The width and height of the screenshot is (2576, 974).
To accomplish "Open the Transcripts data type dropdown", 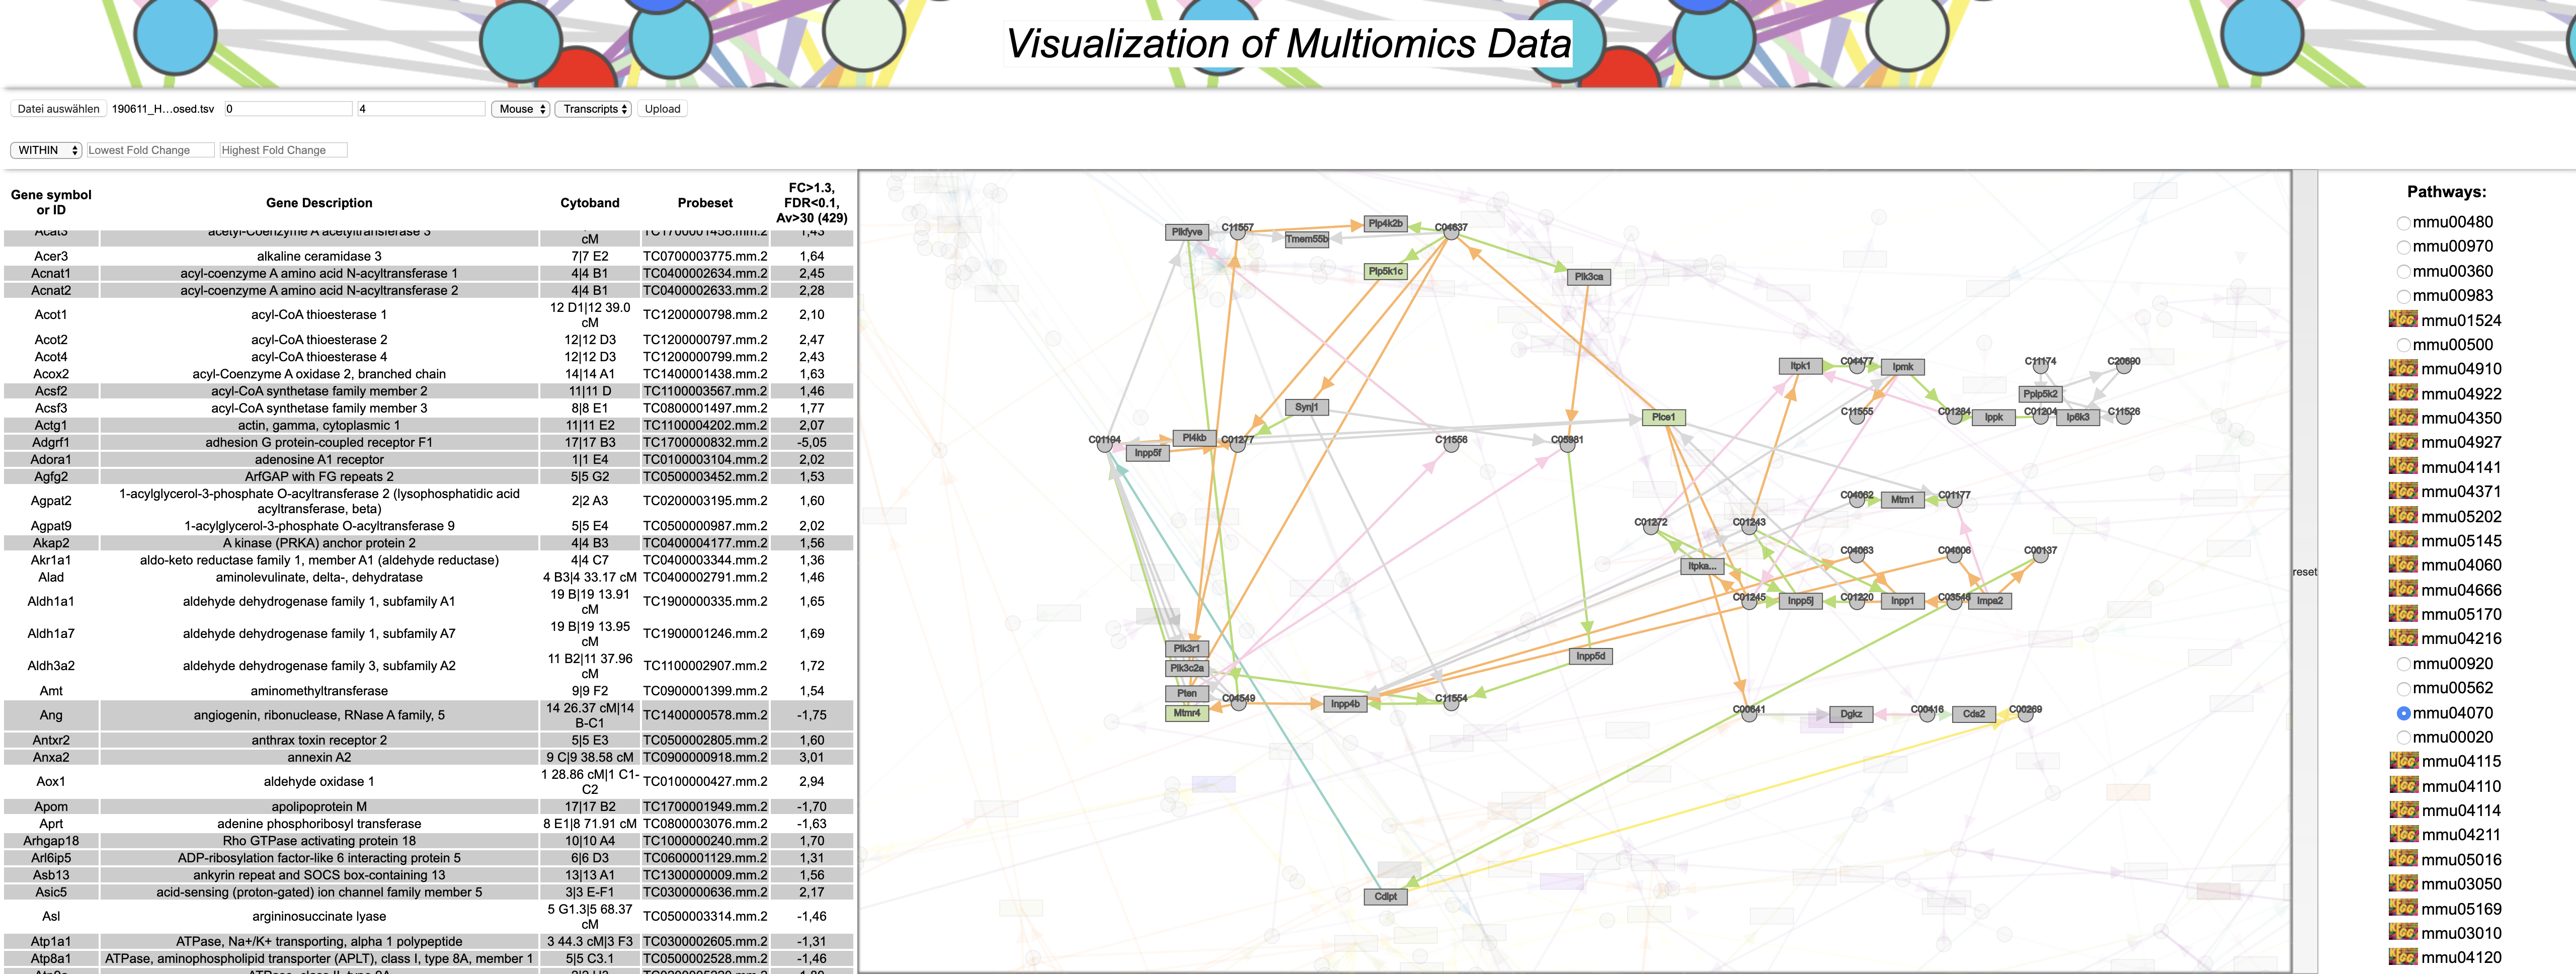I will point(594,109).
